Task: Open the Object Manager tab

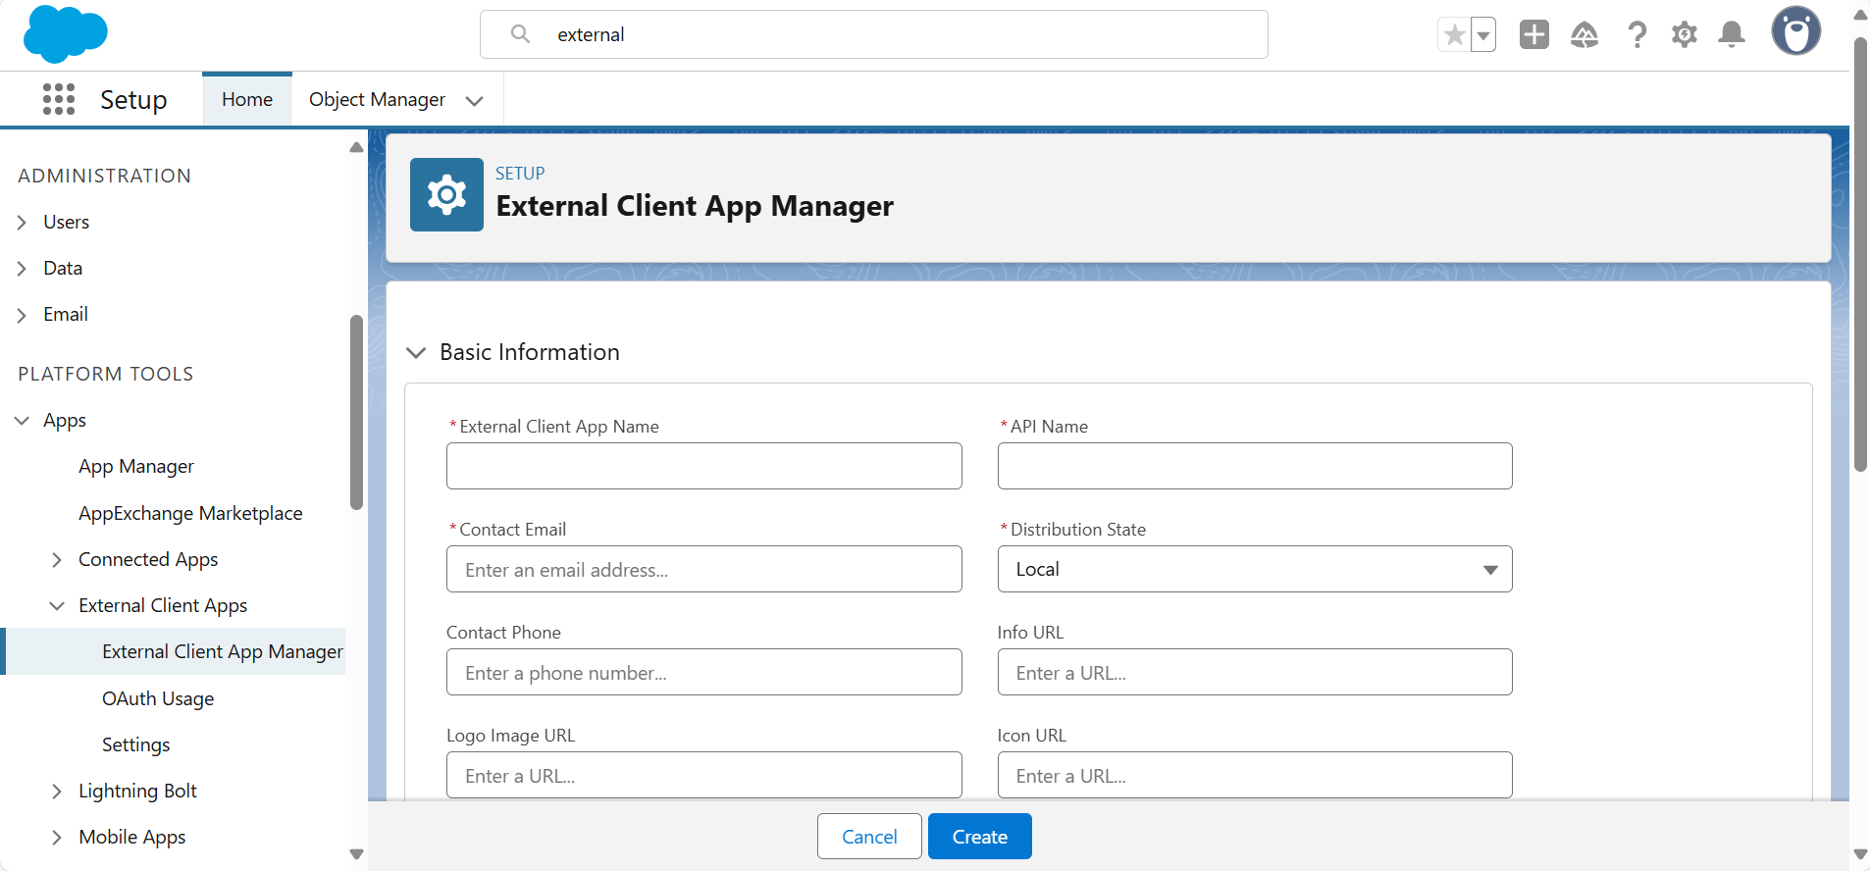Action: click(x=377, y=99)
